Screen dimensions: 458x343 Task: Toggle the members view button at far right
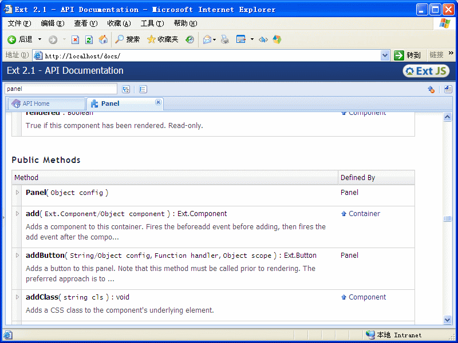(x=448, y=89)
